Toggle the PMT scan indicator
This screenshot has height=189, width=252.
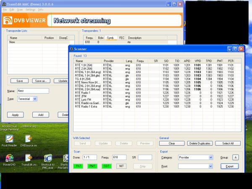[x=92, y=166]
